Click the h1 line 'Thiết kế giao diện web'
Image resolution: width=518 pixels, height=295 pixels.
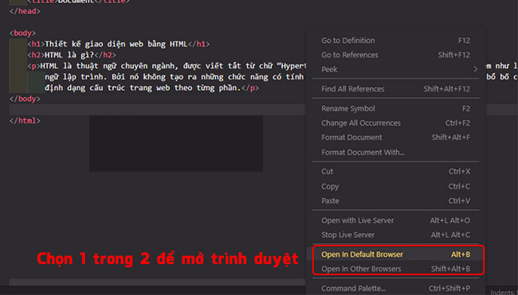(119, 44)
